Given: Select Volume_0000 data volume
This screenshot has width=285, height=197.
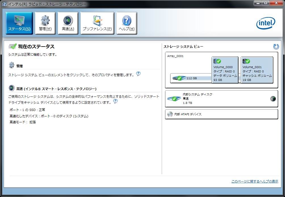Looking at the screenshot, I should pos(225,70).
